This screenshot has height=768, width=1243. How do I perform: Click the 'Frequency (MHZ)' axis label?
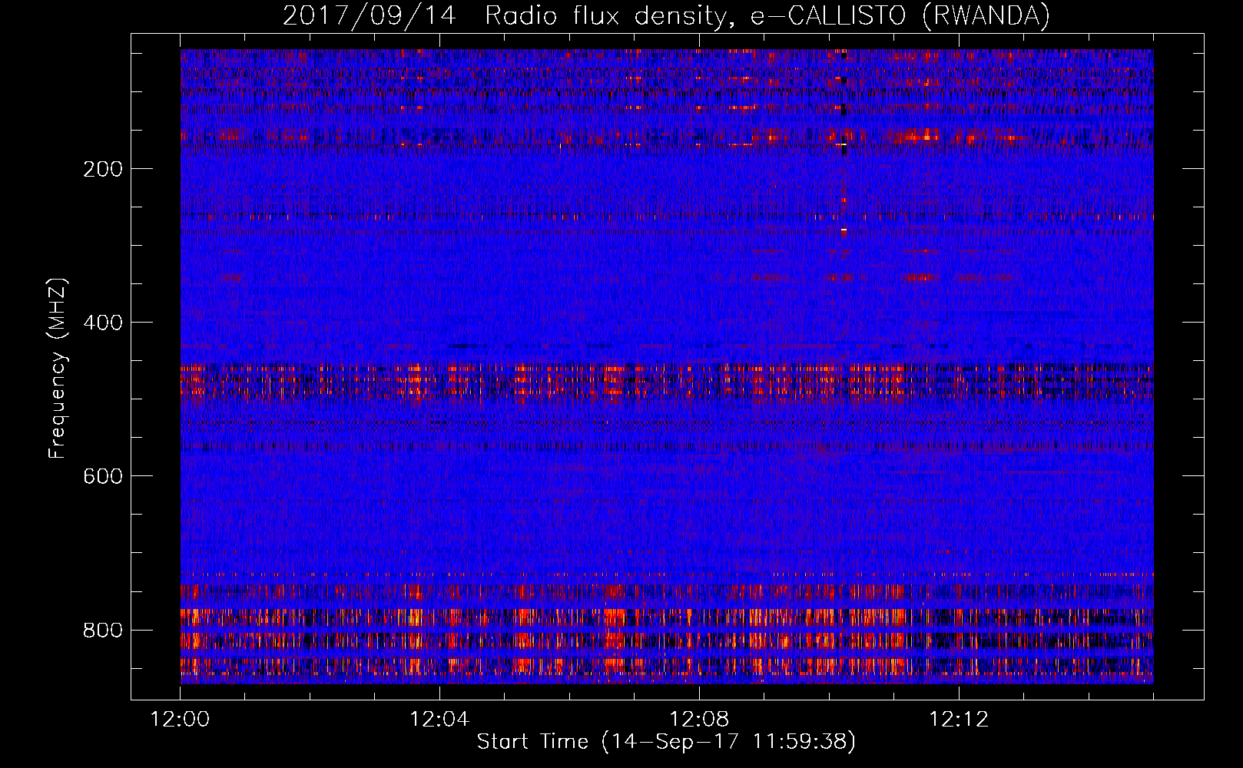(58, 368)
